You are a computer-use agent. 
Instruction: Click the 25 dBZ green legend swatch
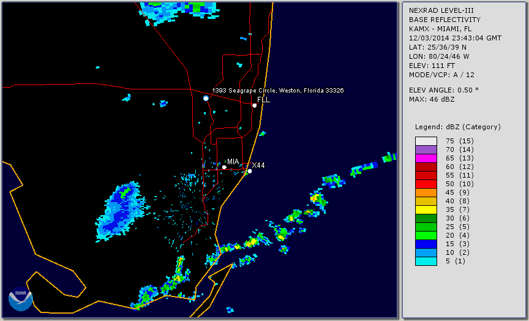click(426, 227)
